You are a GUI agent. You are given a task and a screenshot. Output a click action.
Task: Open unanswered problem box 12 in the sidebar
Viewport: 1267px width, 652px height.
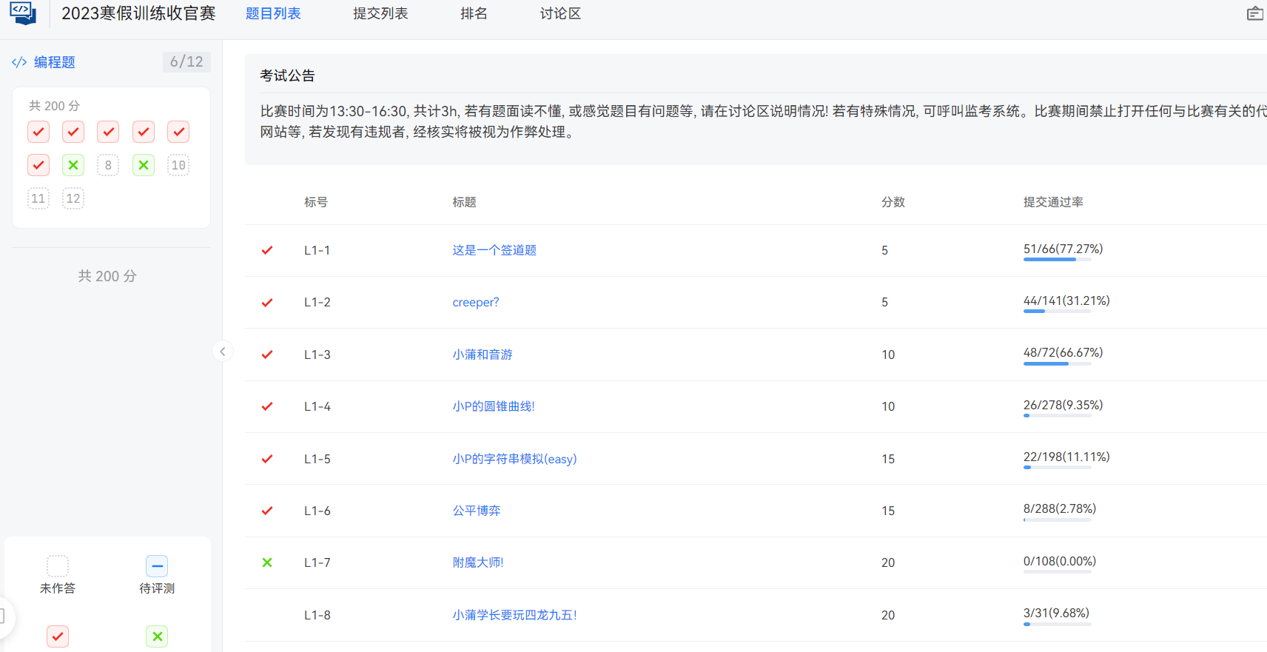[x=73, y=198]
